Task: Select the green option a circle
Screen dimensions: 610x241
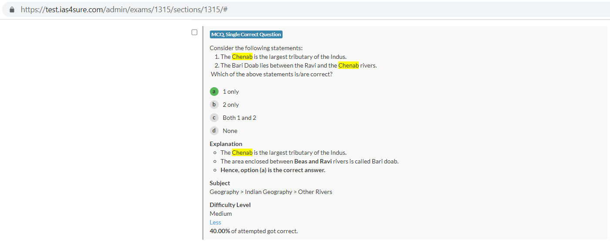Action: (214, 92)
